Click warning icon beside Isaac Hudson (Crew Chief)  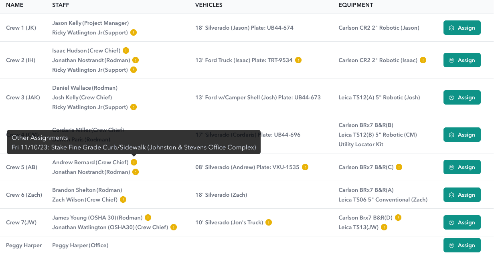point(126,50)
